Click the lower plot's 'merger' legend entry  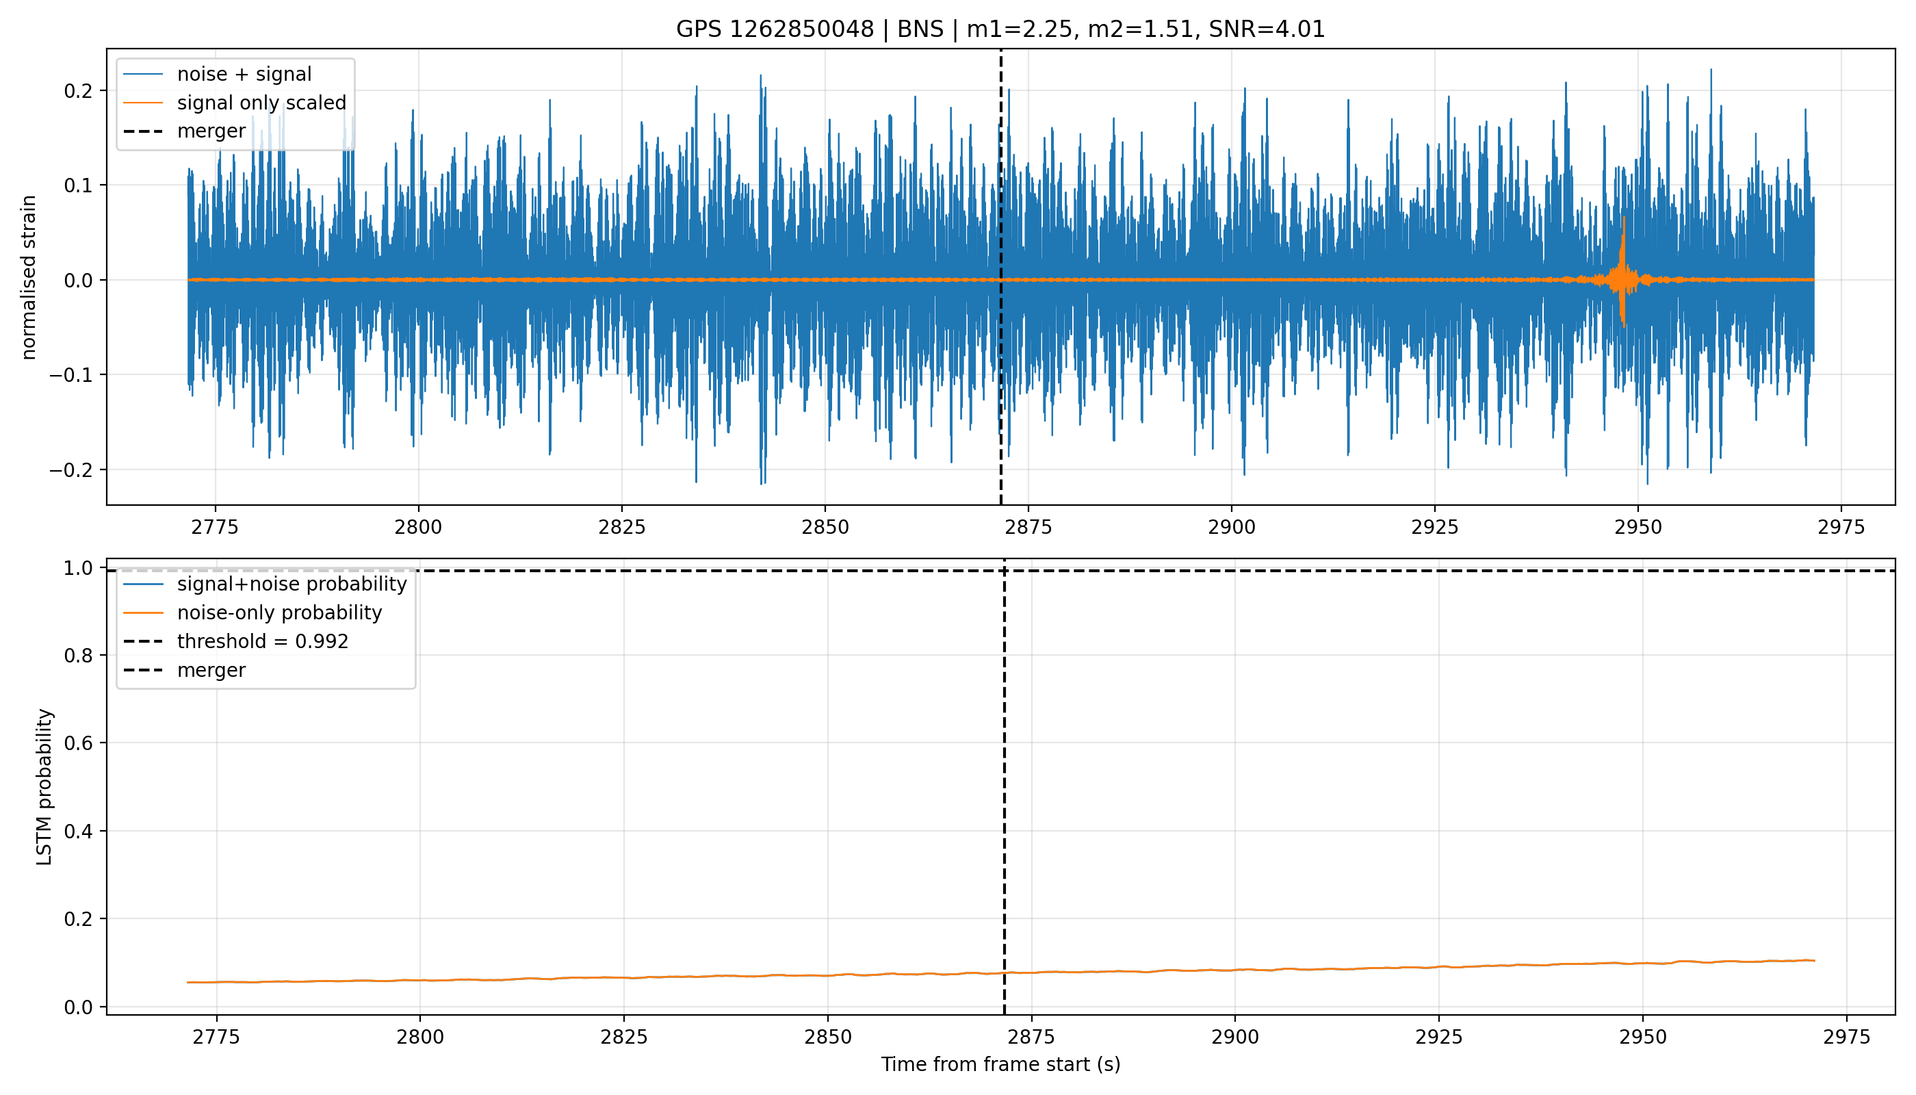pos(185,670)
